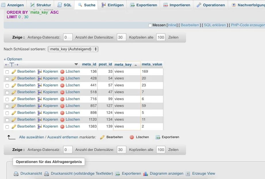The height and width of the screenshot is (179, 265).
Task: Click the copy icon for meta_id 441 row
Action: (x=40, y=85)
